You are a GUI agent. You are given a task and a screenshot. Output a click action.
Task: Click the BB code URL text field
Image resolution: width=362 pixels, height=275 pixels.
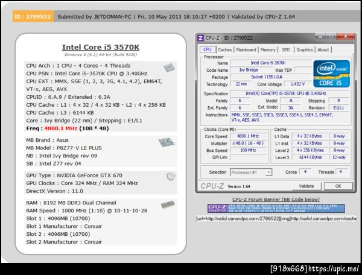pyautogui.click(x=276, y=218)
